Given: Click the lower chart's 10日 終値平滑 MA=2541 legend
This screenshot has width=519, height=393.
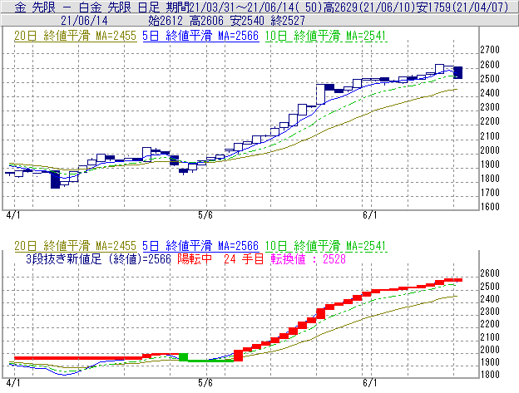Looking at the screenshot, I should [325, 246].
